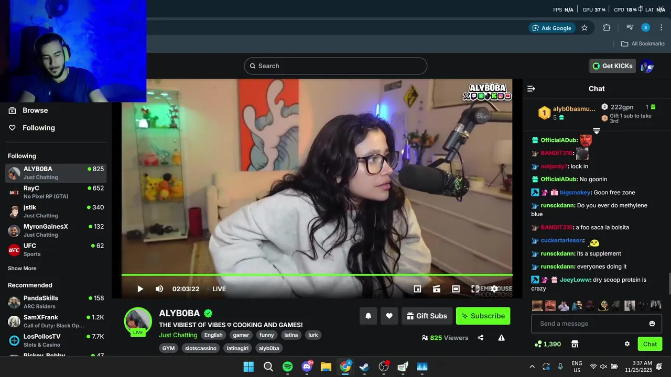Open Chrome media control icon
This screenshot has height=377, width=671.
click(630, 28)
